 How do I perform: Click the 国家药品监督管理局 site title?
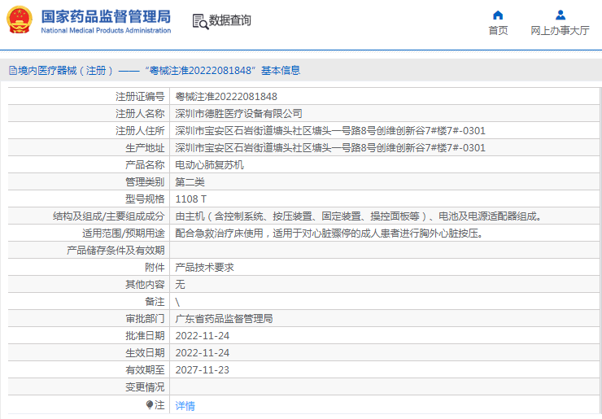click(106, 16)
